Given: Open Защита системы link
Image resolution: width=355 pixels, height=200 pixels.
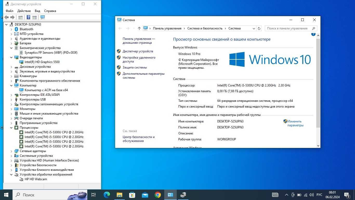Looking at the screenshot, I should 135,67.
